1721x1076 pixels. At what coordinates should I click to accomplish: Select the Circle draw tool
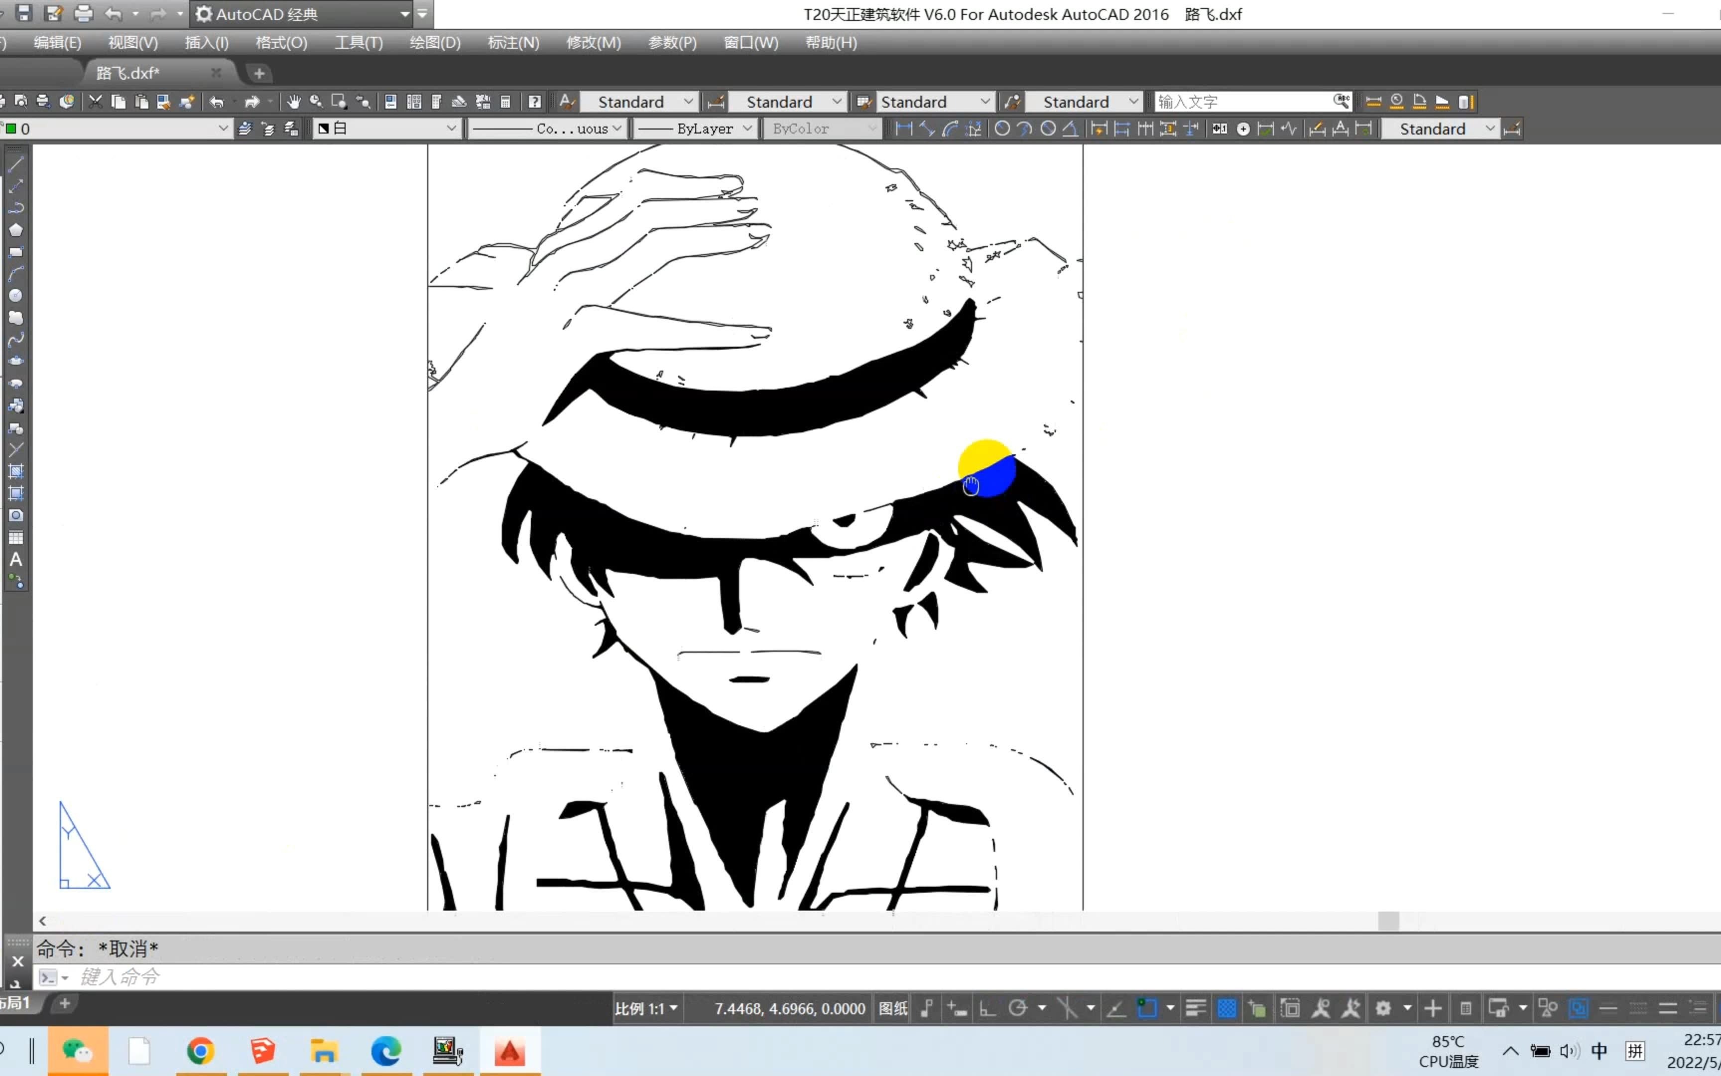point(15,296)
